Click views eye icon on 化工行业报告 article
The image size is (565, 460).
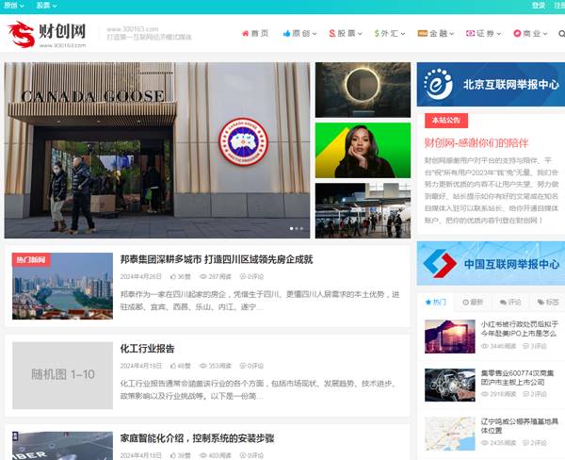coord(203,366)
